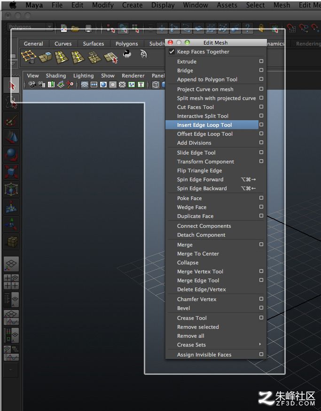
Task: Select the arrow Select Tool in toolbox
Action: point(11,85)
